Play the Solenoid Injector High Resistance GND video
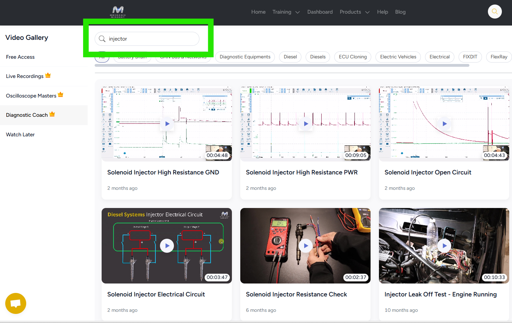The image size is (512, 323). pos(167,124)
